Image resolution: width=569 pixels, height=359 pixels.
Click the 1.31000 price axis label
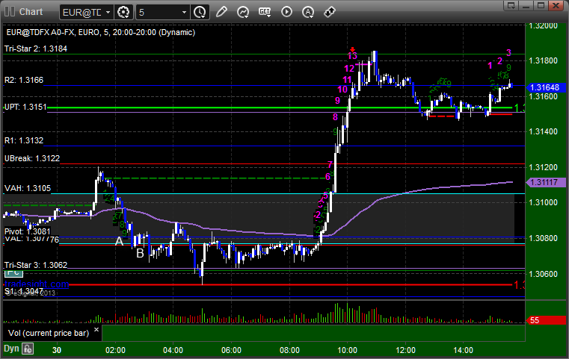(543, 202)
